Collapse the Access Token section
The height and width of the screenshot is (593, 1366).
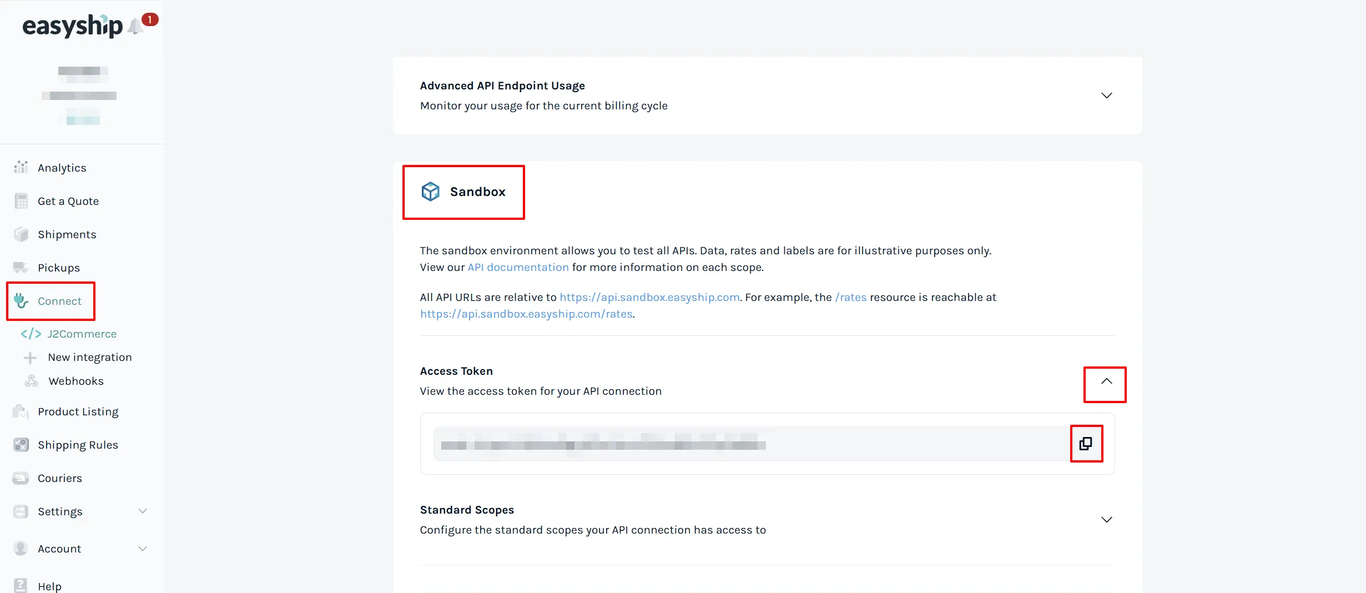pyautogui.click(x=1106, y=381)
